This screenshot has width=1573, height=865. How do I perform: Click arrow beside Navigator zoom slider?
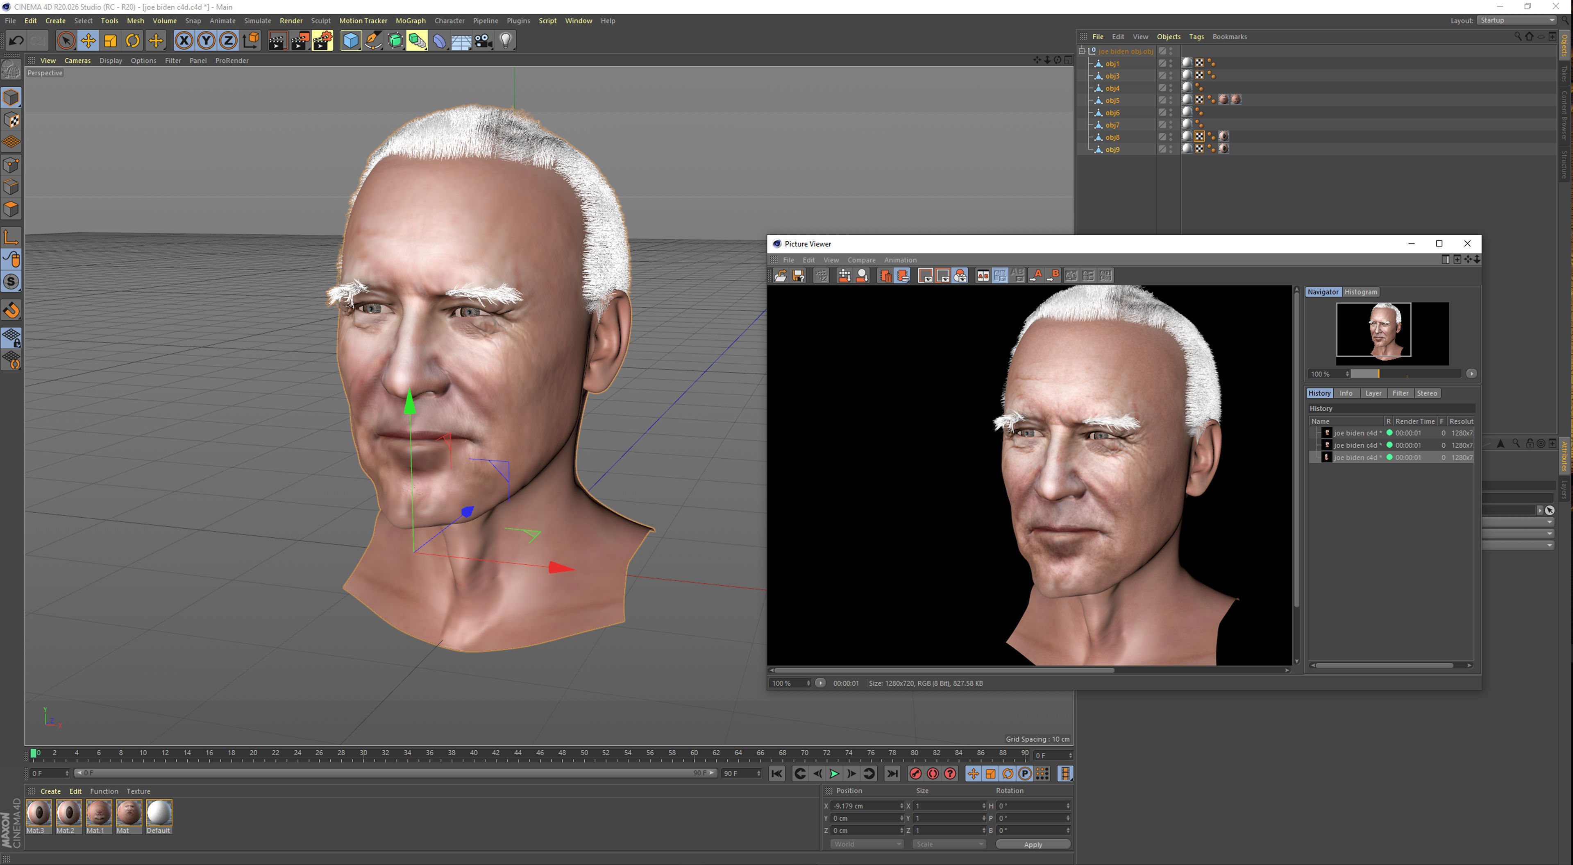(x=1471, y=374)
